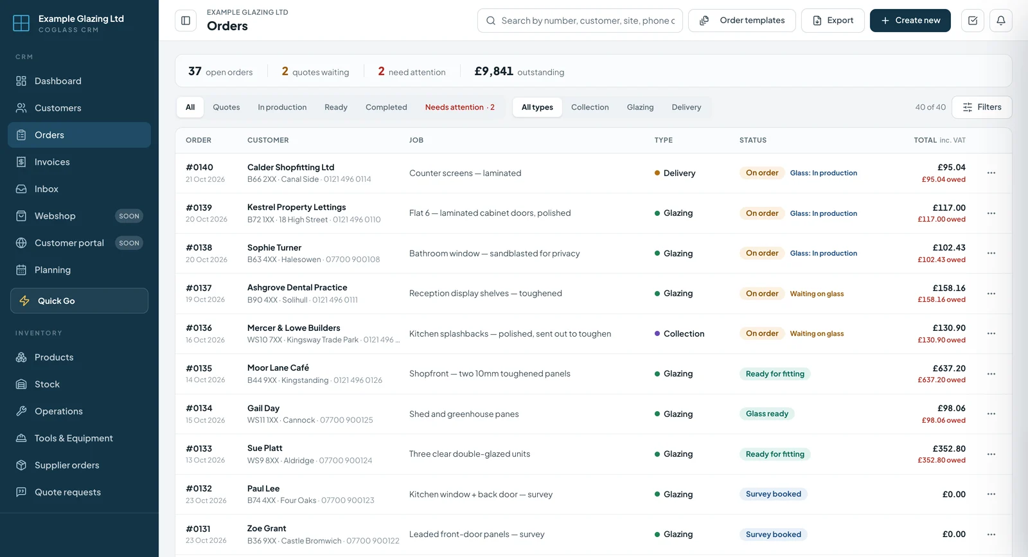Viewport: 1028px width, 557px height.
Task: Sort by the TOTAL column header
Action: pos(939,140)
